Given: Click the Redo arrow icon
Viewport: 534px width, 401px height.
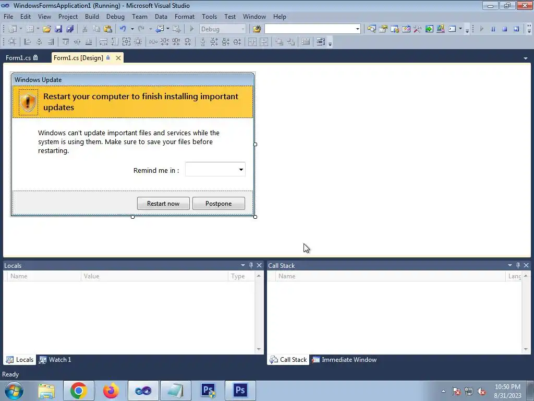Looking at the screenshot, I should click(141, 29).
